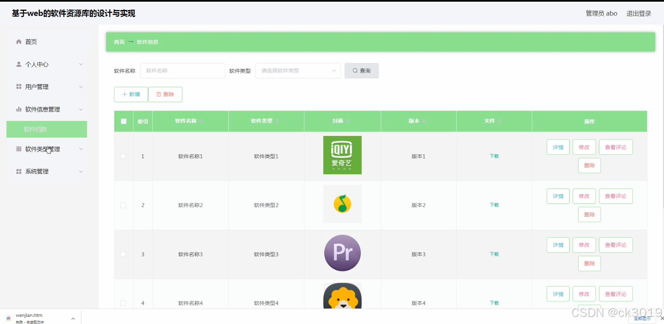
Task: Click the file icon of wenjian.htm download
Action: coord(8,318)
